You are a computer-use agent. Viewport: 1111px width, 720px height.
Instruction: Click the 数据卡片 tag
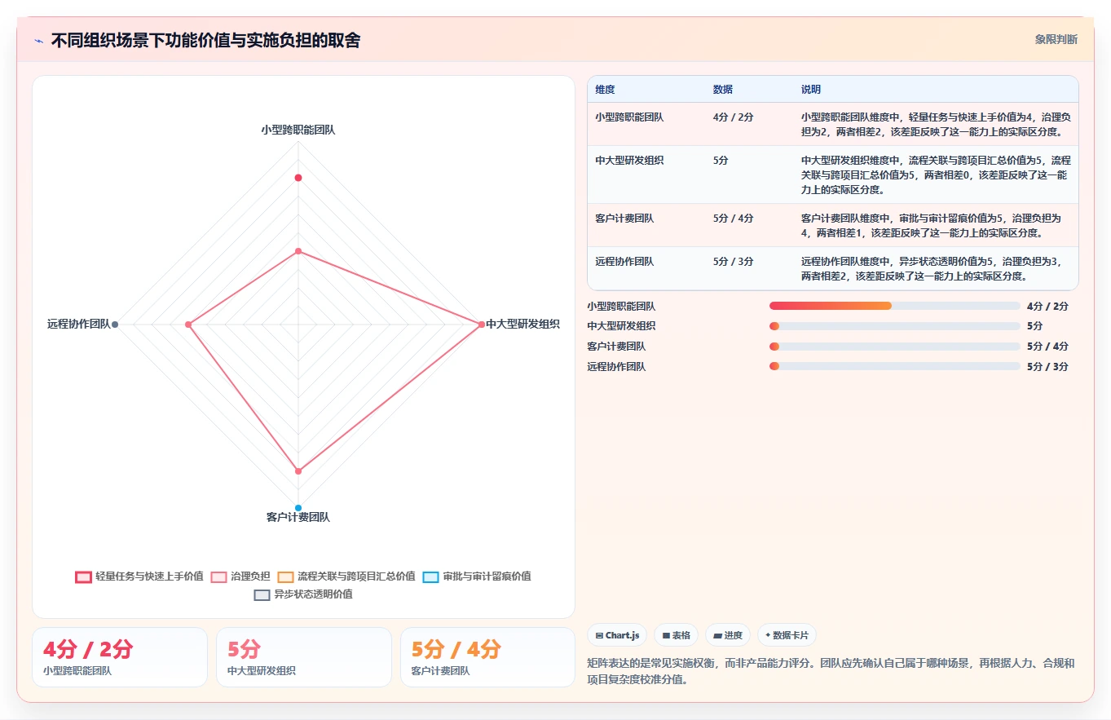pos(787,635)
